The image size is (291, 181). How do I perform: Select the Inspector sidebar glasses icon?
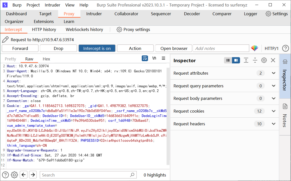tap(285, 62)
